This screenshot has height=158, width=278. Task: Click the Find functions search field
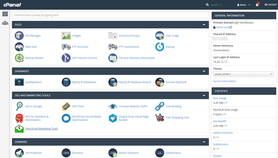click(x=110, y=15)
